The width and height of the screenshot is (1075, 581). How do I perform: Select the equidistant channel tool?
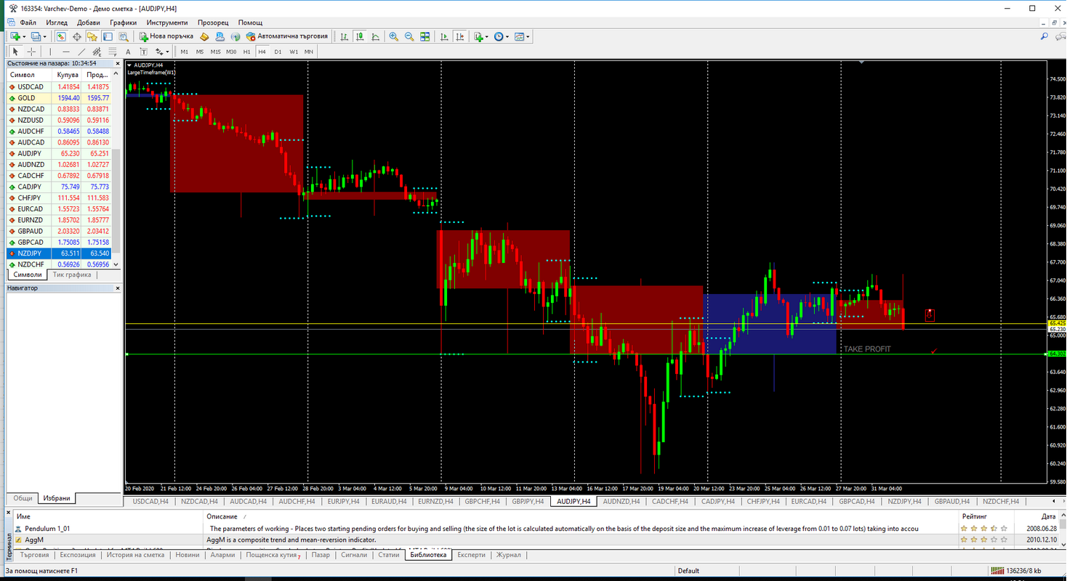click(x=97, y=52)
